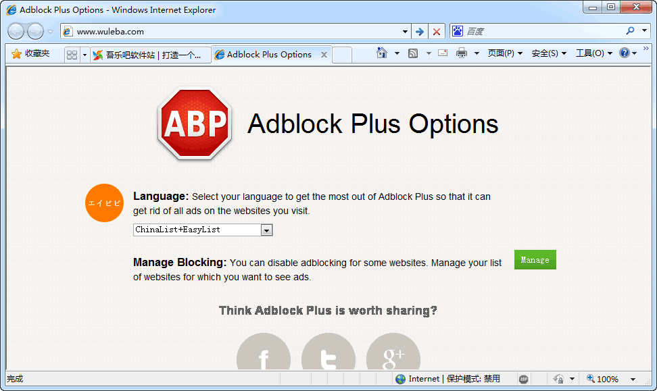Screen dimensions: 657x391
Task: Switch to the 吾乐吧软件站 tab
Action: click(x=150, y=55)
